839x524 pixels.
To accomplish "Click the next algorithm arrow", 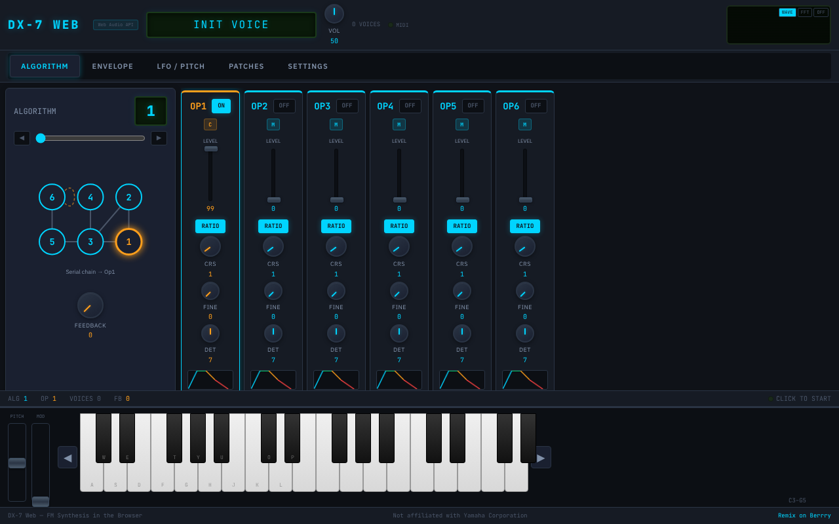I will 158,138.
